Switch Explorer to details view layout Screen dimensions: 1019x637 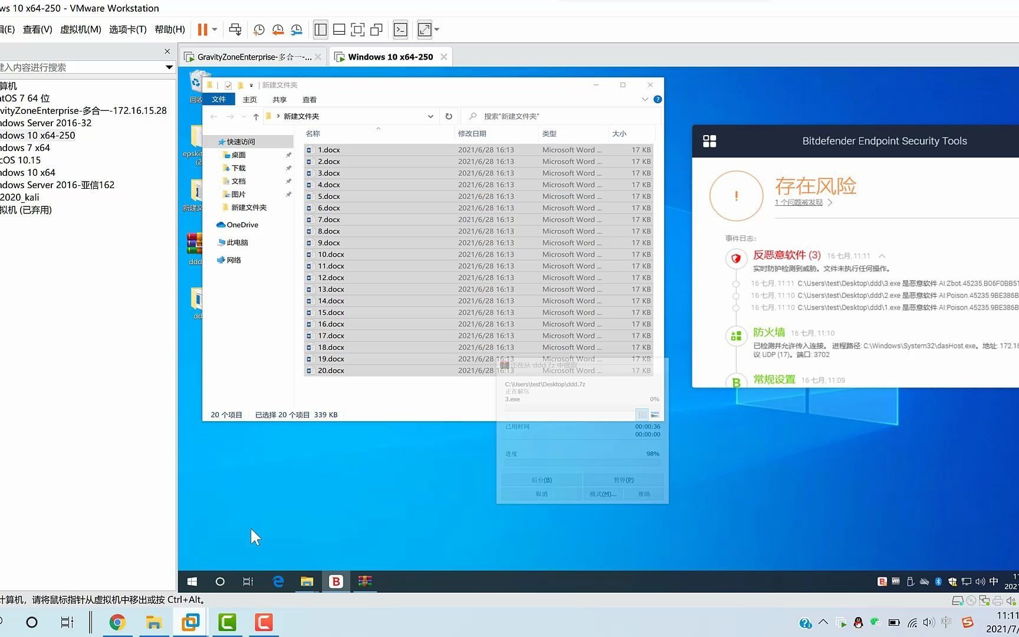pos(642,415)
